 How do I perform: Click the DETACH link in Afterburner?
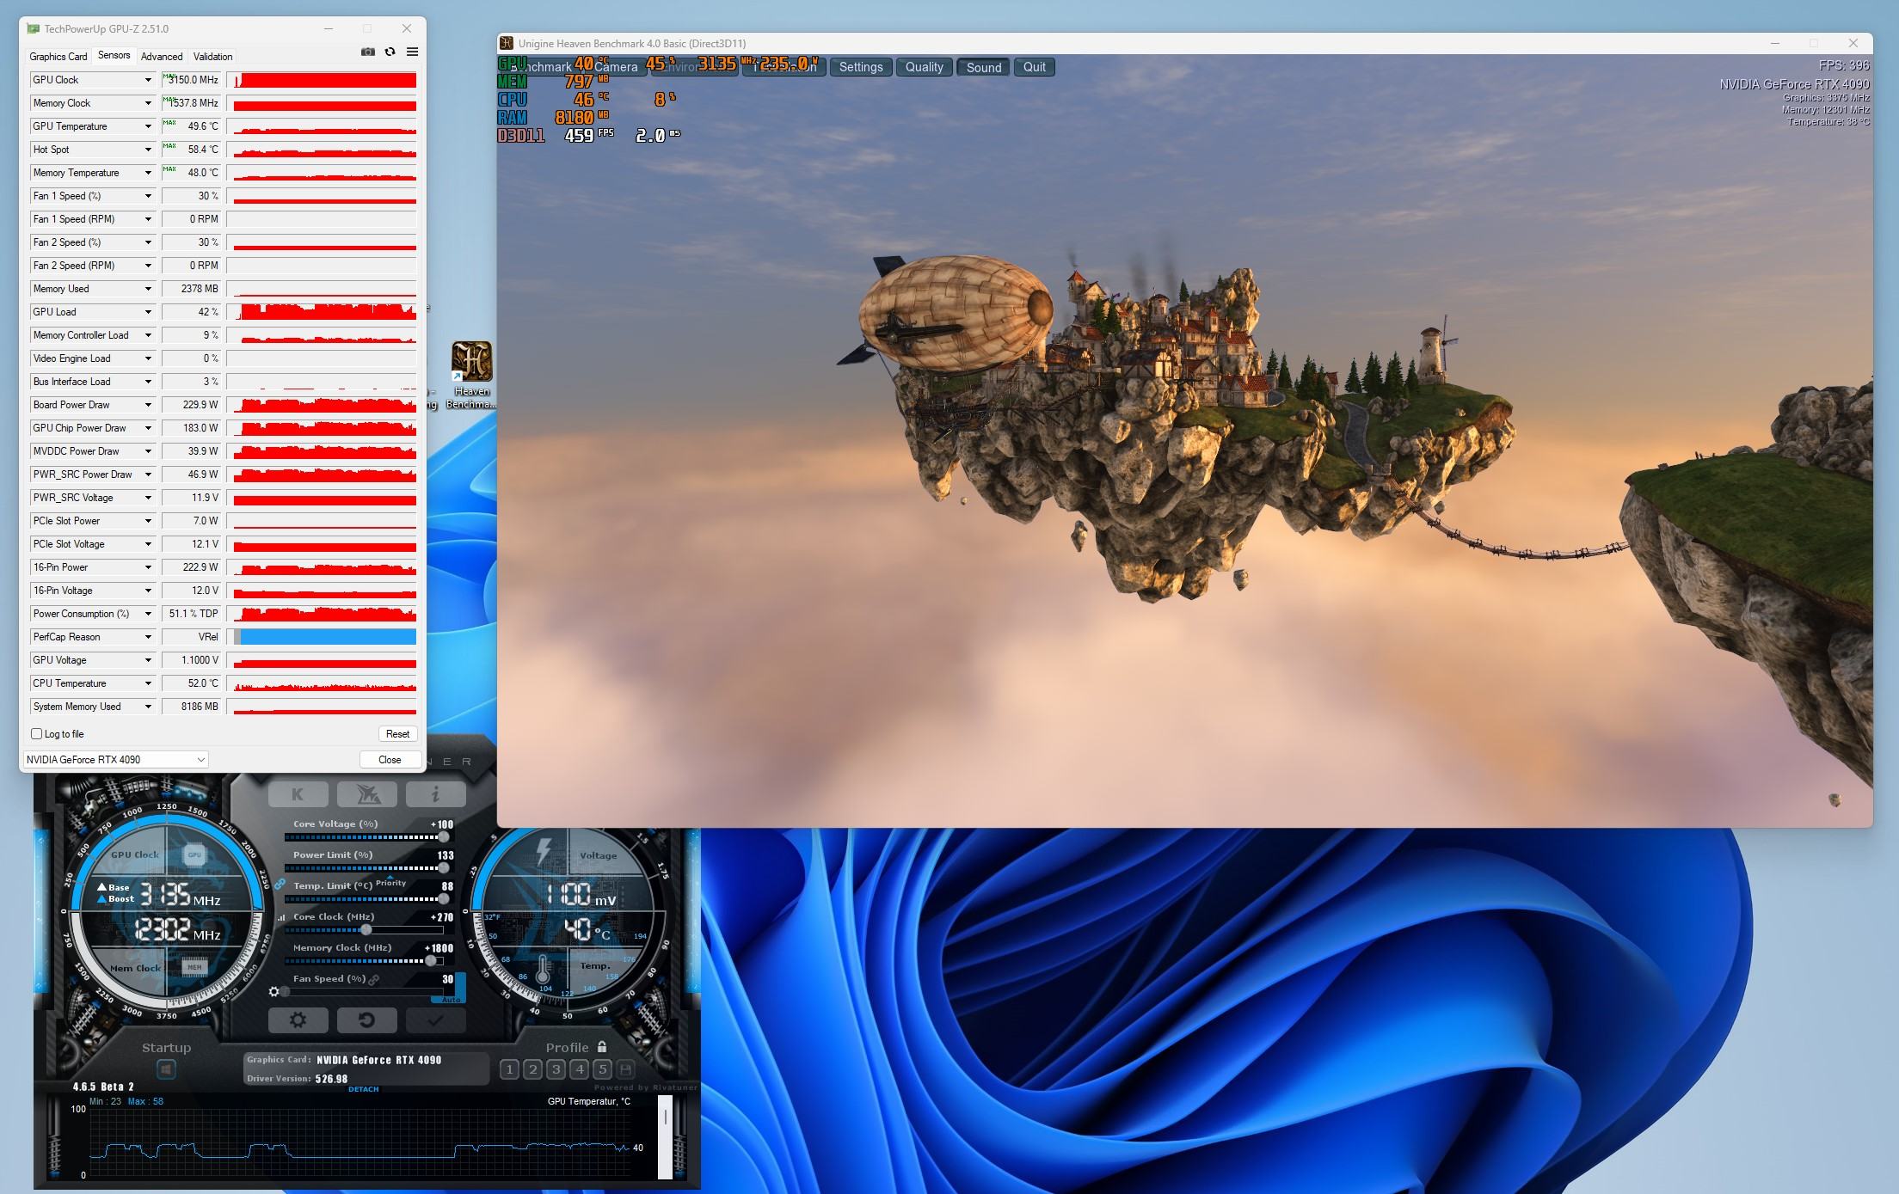pos(363,1089)
